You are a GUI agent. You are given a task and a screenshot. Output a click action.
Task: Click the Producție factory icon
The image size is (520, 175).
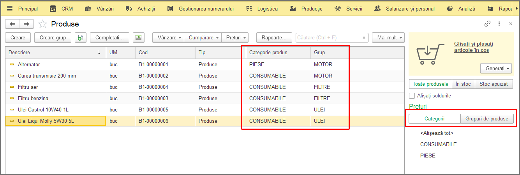[x=293, y=9]
